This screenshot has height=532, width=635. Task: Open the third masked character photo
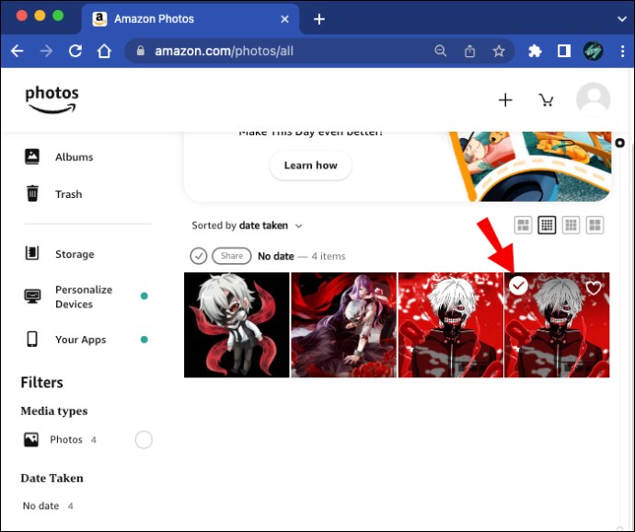[x=451, y=325]
